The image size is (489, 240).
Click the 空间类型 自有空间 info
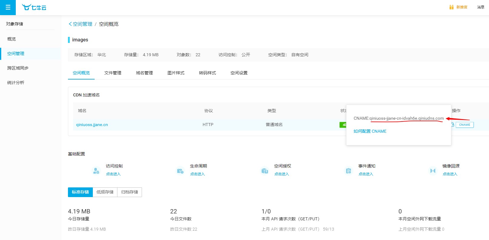[x=288, y=55]
